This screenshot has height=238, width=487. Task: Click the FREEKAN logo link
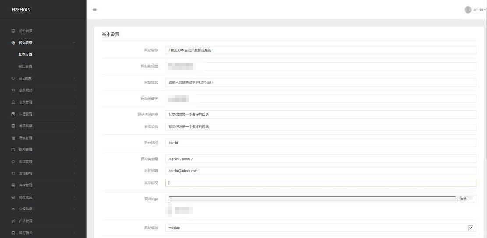[x=21, y=10]
